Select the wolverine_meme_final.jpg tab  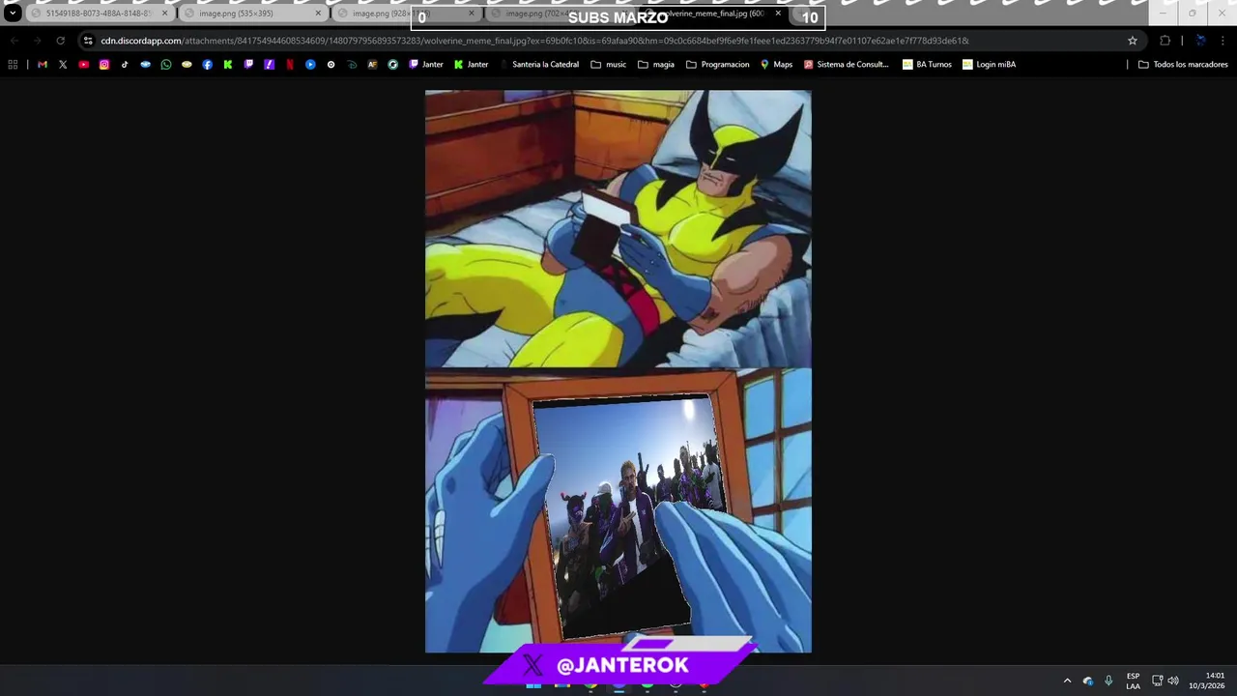click(715, 14)
